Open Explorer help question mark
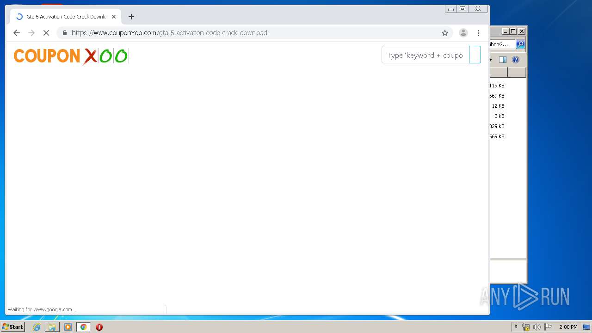Image resolution: width=592 pixels, height=333 pixels. pos(516,60)
